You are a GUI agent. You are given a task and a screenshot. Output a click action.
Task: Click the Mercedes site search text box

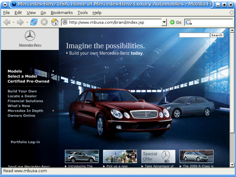[x=194, y=35]
